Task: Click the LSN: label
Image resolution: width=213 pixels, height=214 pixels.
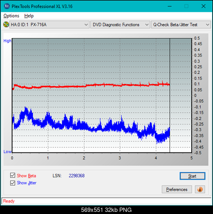Action: 57,176
